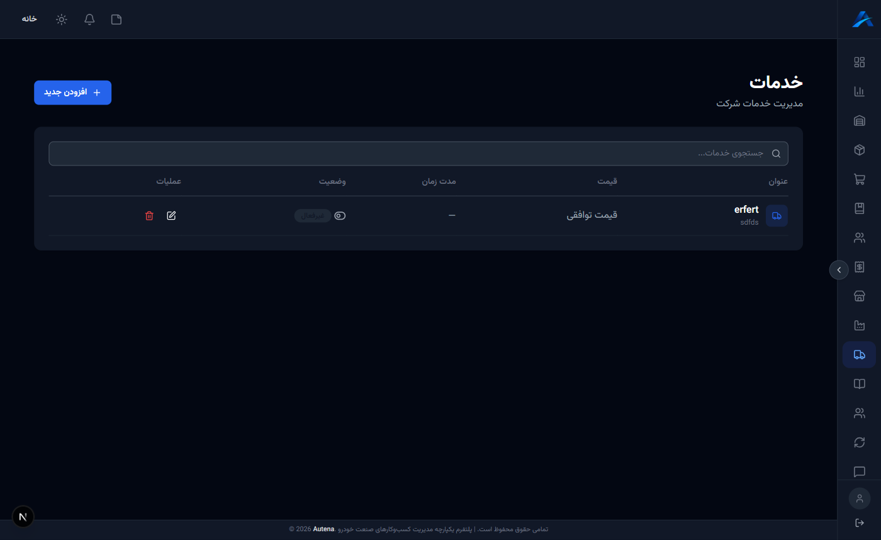Open the factory sidebar icon

point(859,325)
